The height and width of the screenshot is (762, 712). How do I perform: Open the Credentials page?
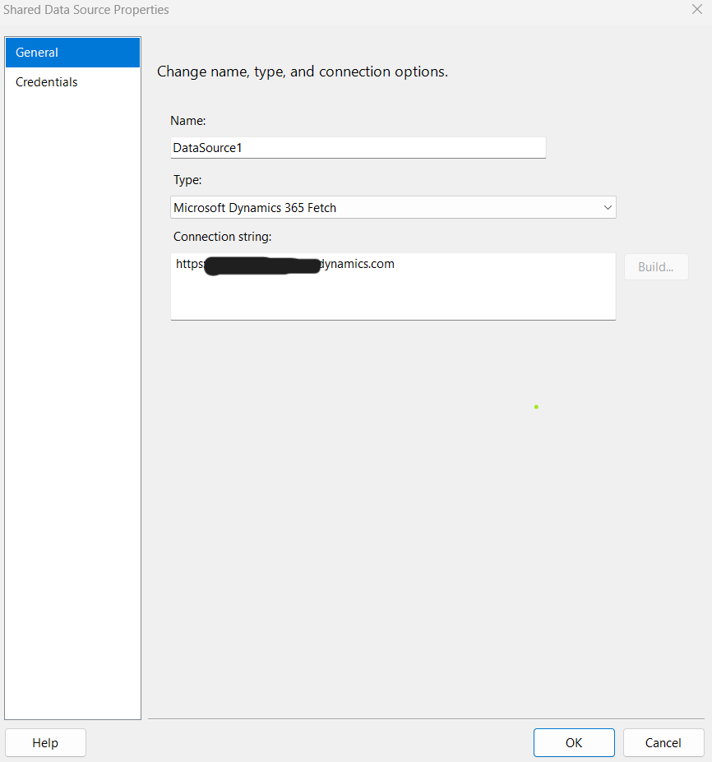72,82
